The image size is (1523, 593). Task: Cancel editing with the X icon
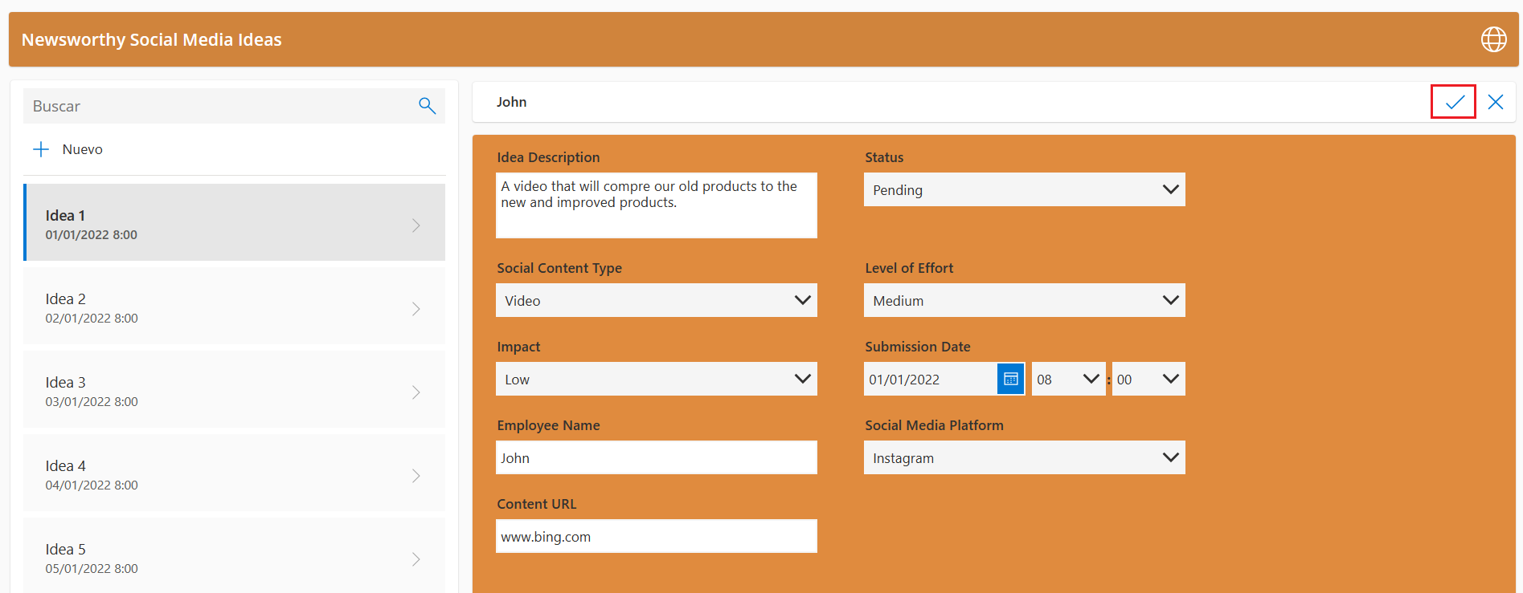click(x=1496, y=102)
